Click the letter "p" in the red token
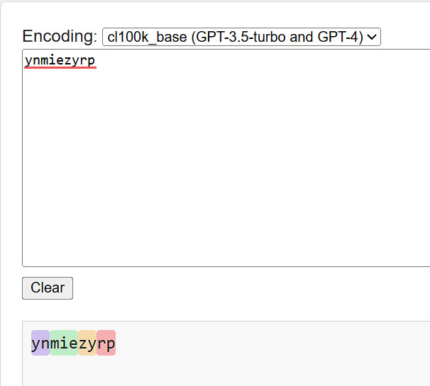430x386 pixels. 111,344
